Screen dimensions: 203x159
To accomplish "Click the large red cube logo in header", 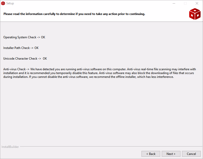I will tap(195, 14).
